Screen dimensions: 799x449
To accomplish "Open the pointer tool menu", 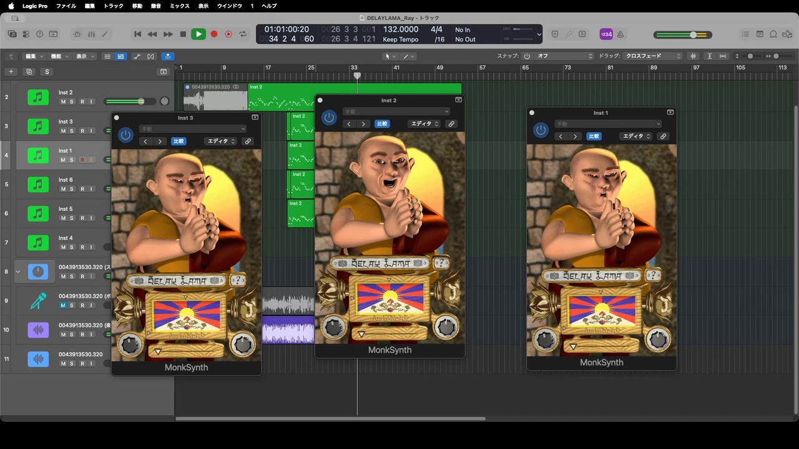I will [390, 56].
